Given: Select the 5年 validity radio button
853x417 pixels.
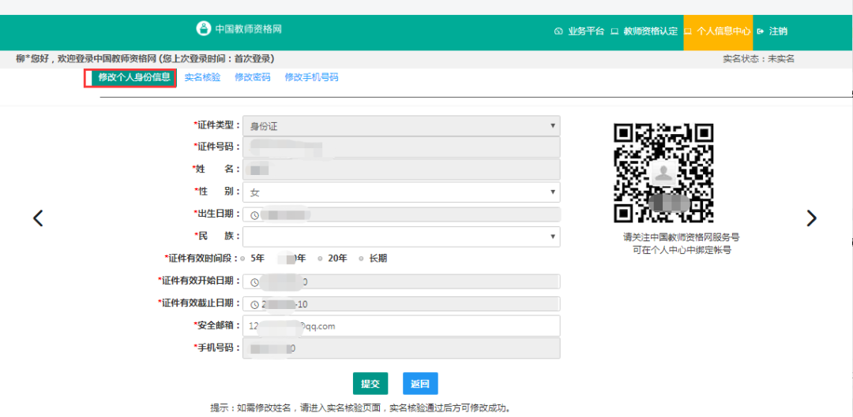Looking at the screenshot, I should pyautogui.click(x=243, y=259).
